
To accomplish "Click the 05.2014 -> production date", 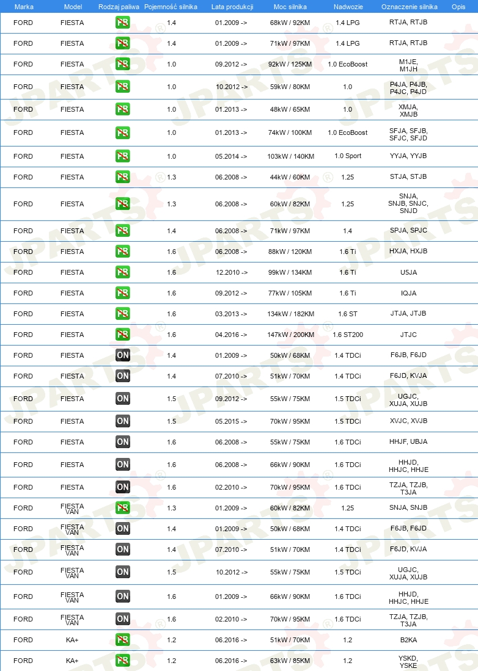I will 231,156.
